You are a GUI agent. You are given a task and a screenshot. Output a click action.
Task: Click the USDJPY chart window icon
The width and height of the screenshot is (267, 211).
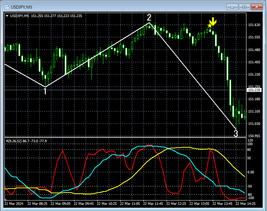click(x=7, y=7)
